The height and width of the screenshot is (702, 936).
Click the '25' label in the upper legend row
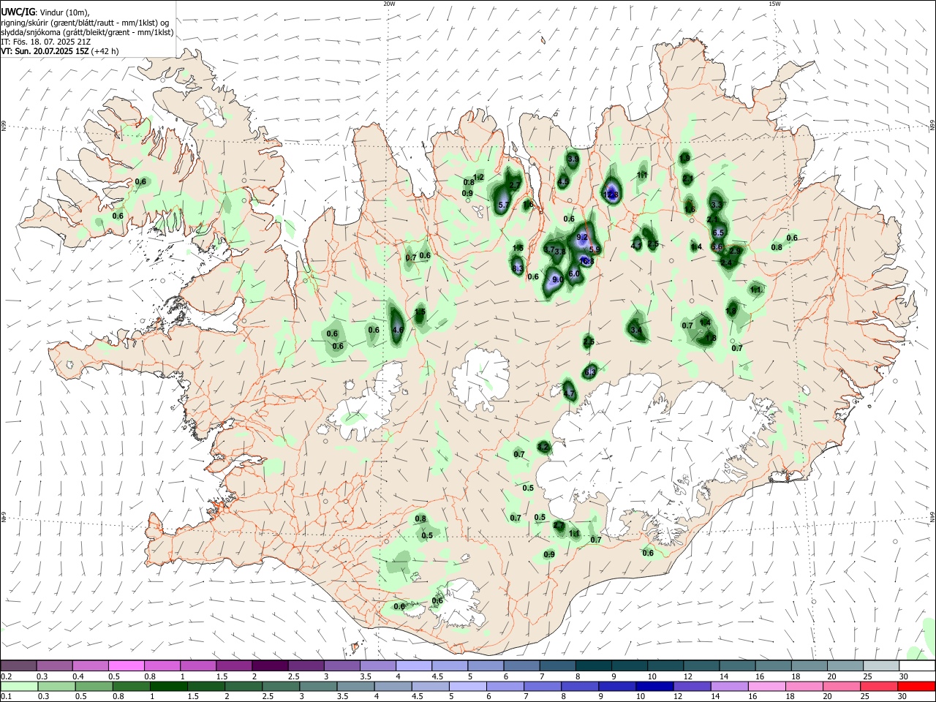(x=867, y=676)
